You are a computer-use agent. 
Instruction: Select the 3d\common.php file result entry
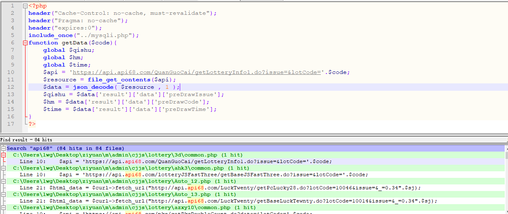128,155
